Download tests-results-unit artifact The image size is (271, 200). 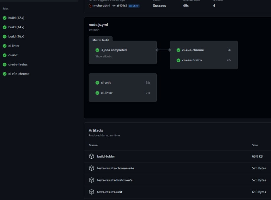point(110,192)
